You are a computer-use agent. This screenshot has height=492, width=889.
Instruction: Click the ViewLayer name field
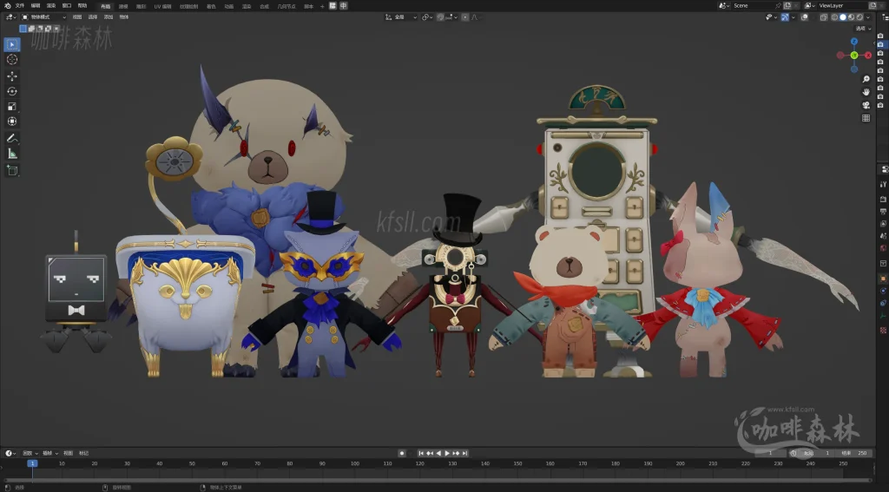842,6
